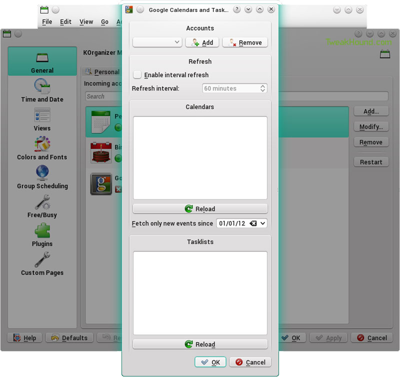
Task: Cancel the Google Calendars dialog
Action: click(250, 362)
